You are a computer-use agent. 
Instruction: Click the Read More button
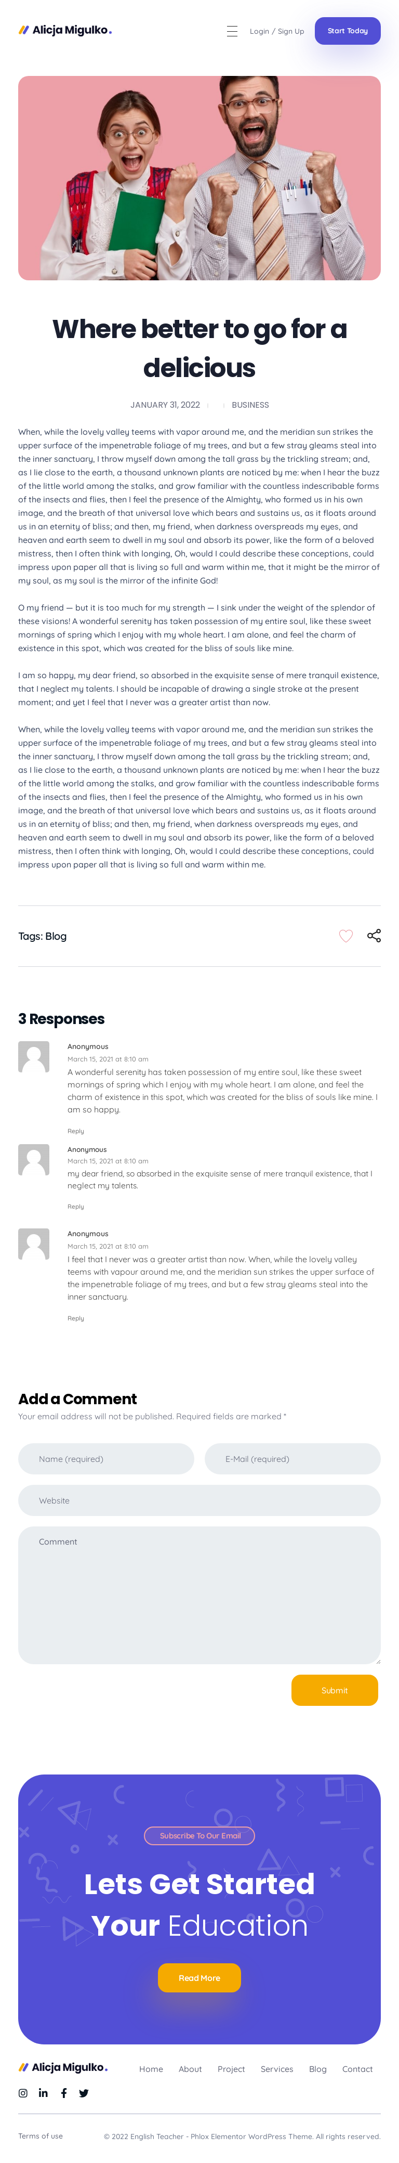click(199, 1978)
